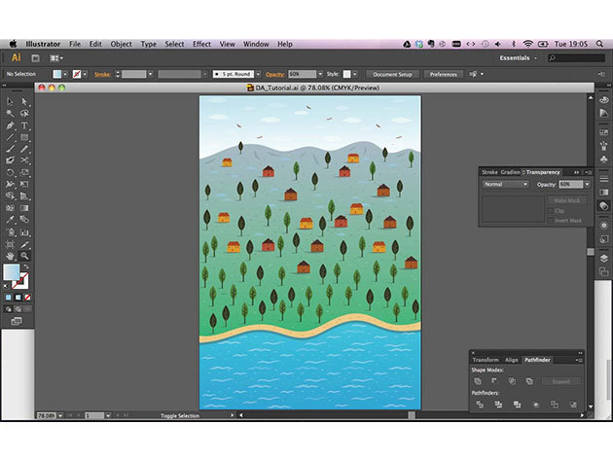Open the File menu
Image resolution: width=613 pixels, height=460 pixels.
75,44
